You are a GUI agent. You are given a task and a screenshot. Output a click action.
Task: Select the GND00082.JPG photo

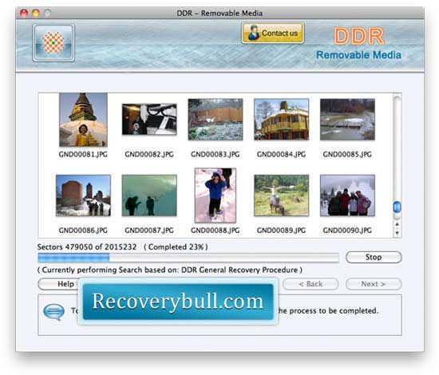point(149,119)
